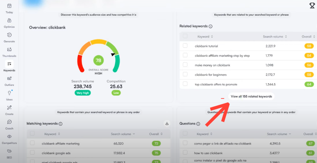
Task: Check top clickbank offers to promote row
Action: click(185, 84)
